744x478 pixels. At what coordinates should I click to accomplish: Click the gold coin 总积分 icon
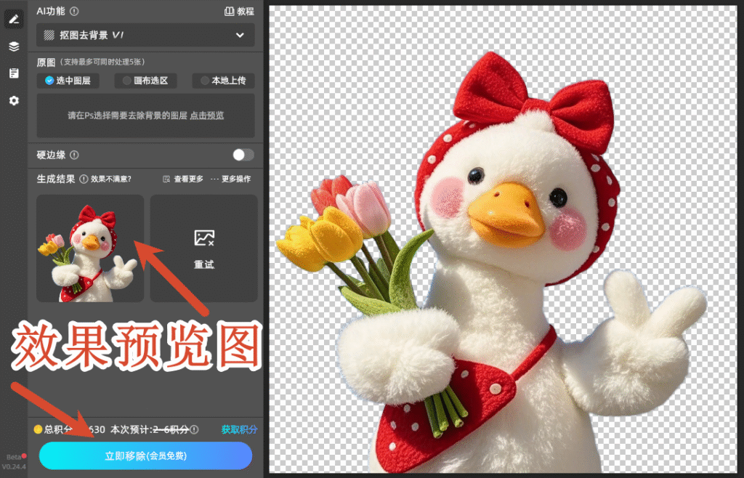tap(38, 429)
